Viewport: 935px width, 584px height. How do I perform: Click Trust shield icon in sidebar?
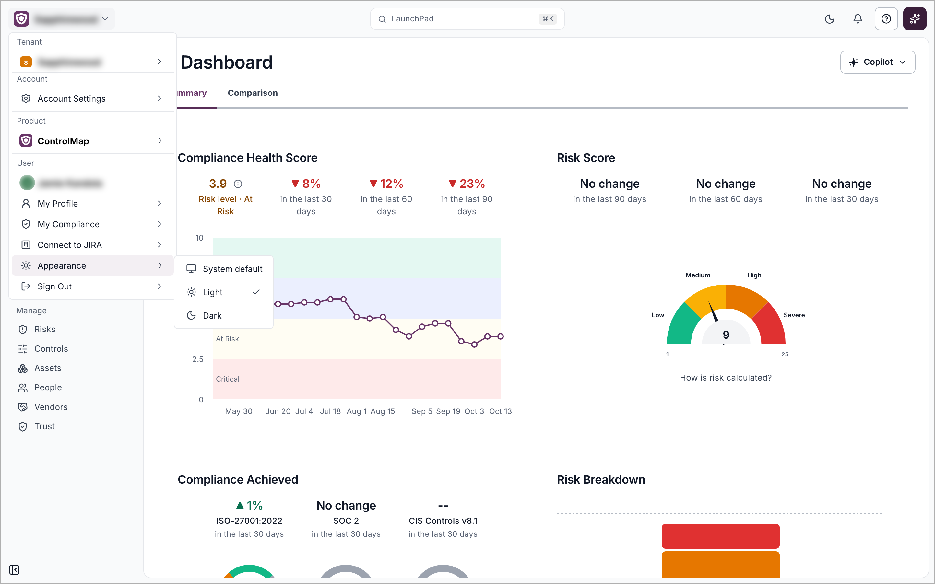pyautogui.click(x=23, y=426)
